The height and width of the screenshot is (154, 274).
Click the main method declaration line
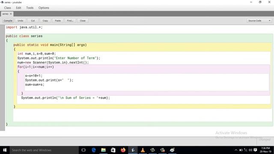click(x=50, y=45)
